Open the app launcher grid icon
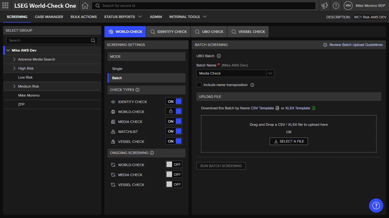This screenshot has height=218, width=389. (x=5, y=6)
